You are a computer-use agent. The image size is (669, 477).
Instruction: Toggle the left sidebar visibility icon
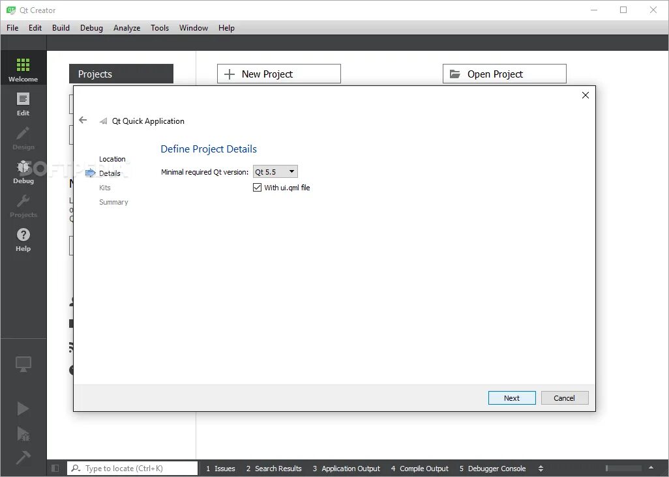tap(55, 468)
